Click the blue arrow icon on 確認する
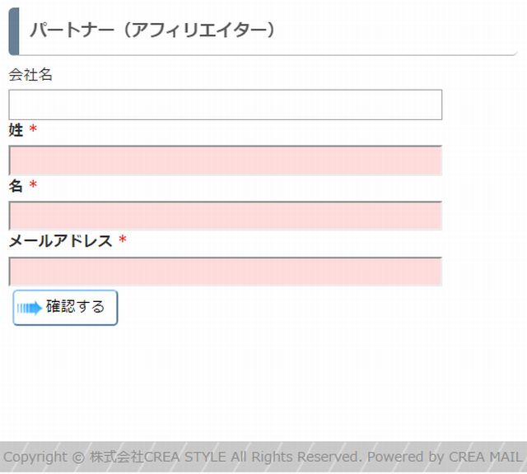 (30, 308)
